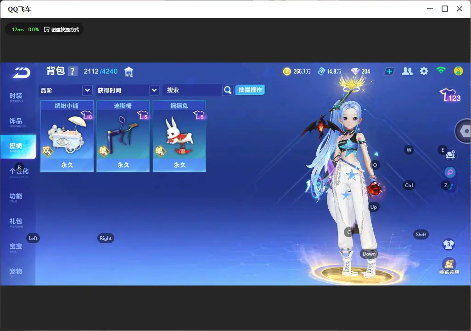471x331 pixels.
Task: Click the Q key overlay
Action: (x=375, y=165)
